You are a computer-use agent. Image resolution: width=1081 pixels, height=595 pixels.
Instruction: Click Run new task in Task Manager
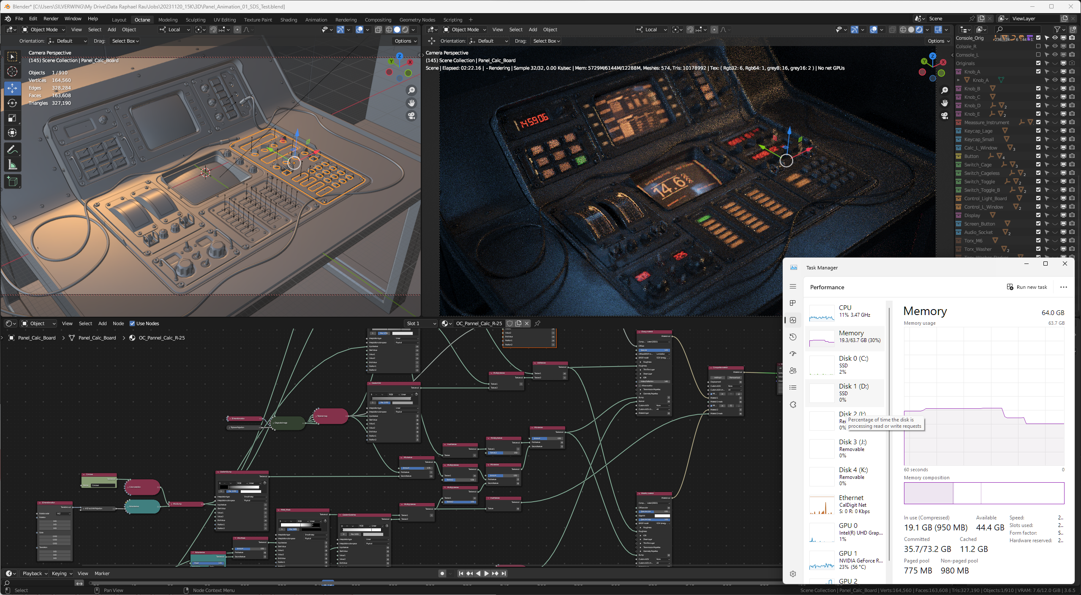1027,287
